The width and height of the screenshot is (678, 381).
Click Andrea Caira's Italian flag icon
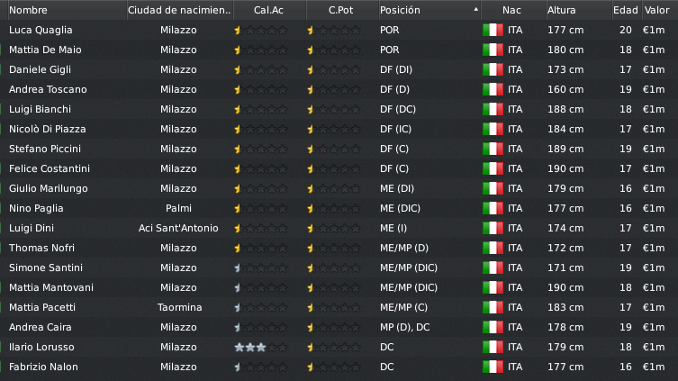coord(493,327)
